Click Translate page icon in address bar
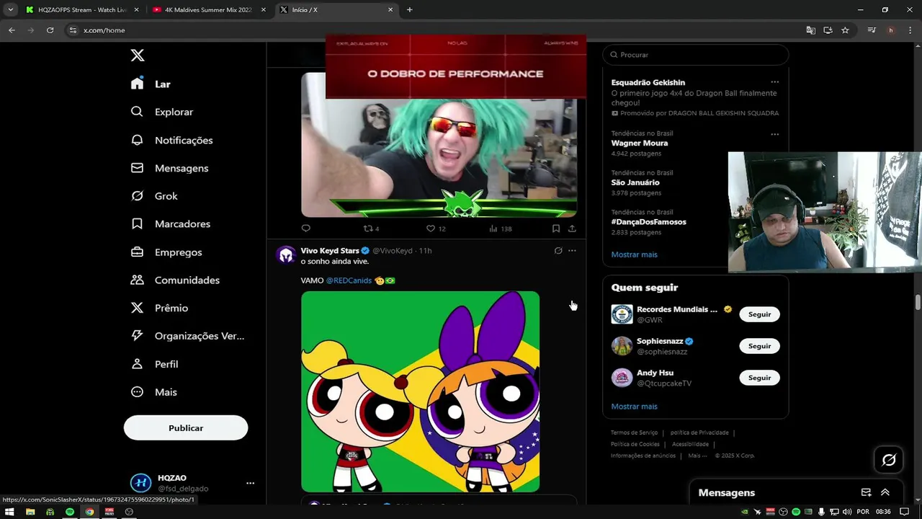This screenshot has width=922, height=519. pyautogui.click(x=811, y=30)
